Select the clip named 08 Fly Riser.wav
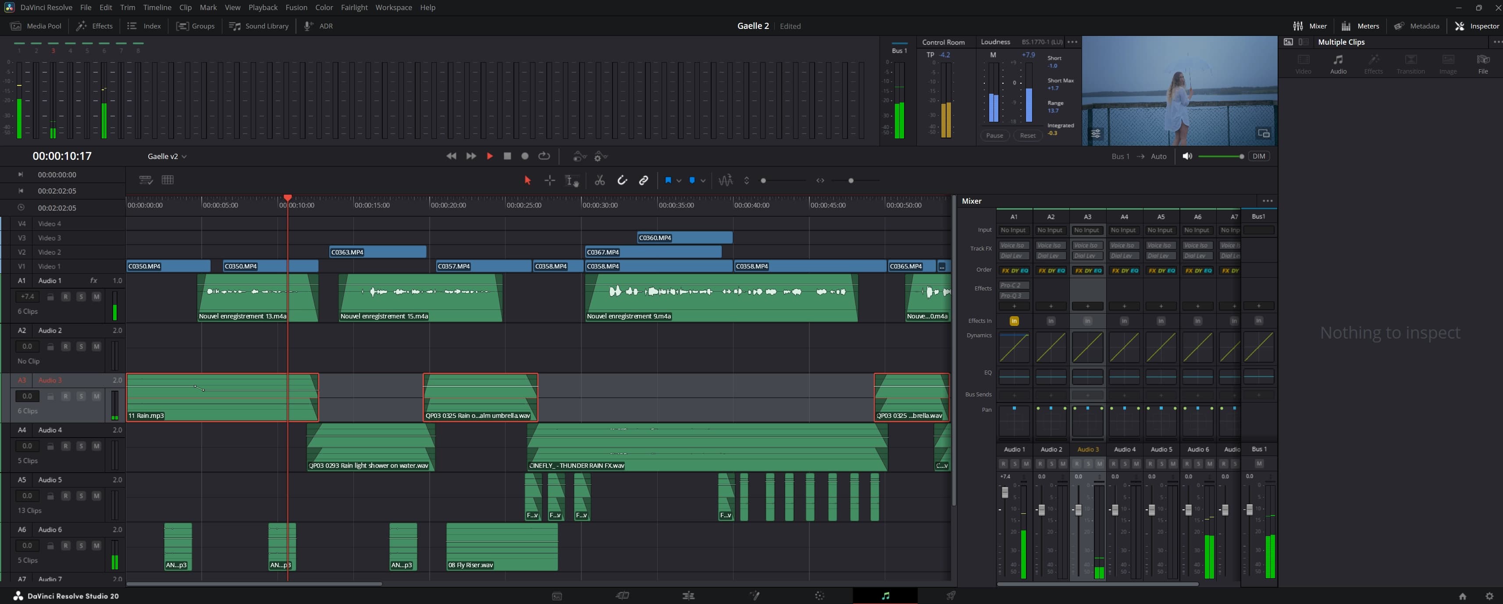1503x604 pixels. point(501,548)
